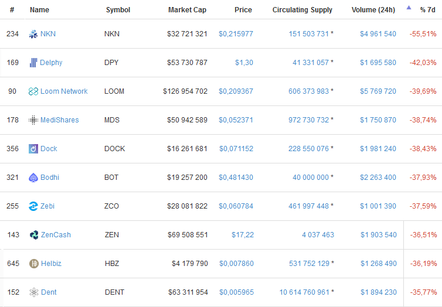Select the LOOM symbol text
Image resolution: width=442 pixels, height=307 pixels.
[114, 91]
